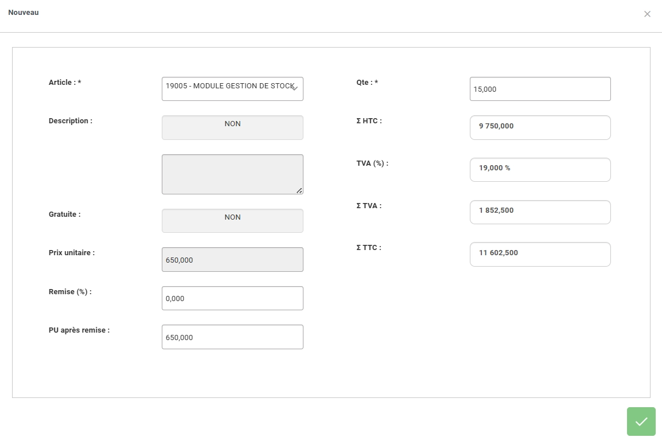Confirm with the green checkmark button
Viewport: 662px width, 441px height.
pos(641,421)
